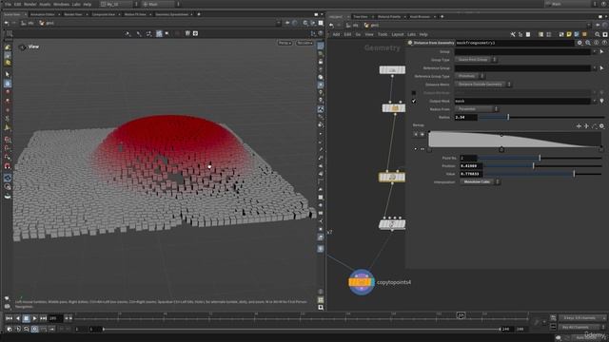This screenshot has height=342, width=609.
Task: Select the copytopoints4 node
Action: (x=362, y=282)
